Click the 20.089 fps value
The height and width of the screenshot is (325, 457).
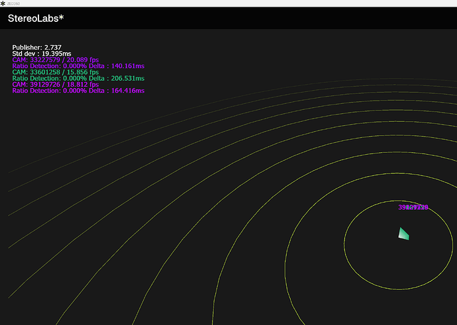click(x=81, y=60)
